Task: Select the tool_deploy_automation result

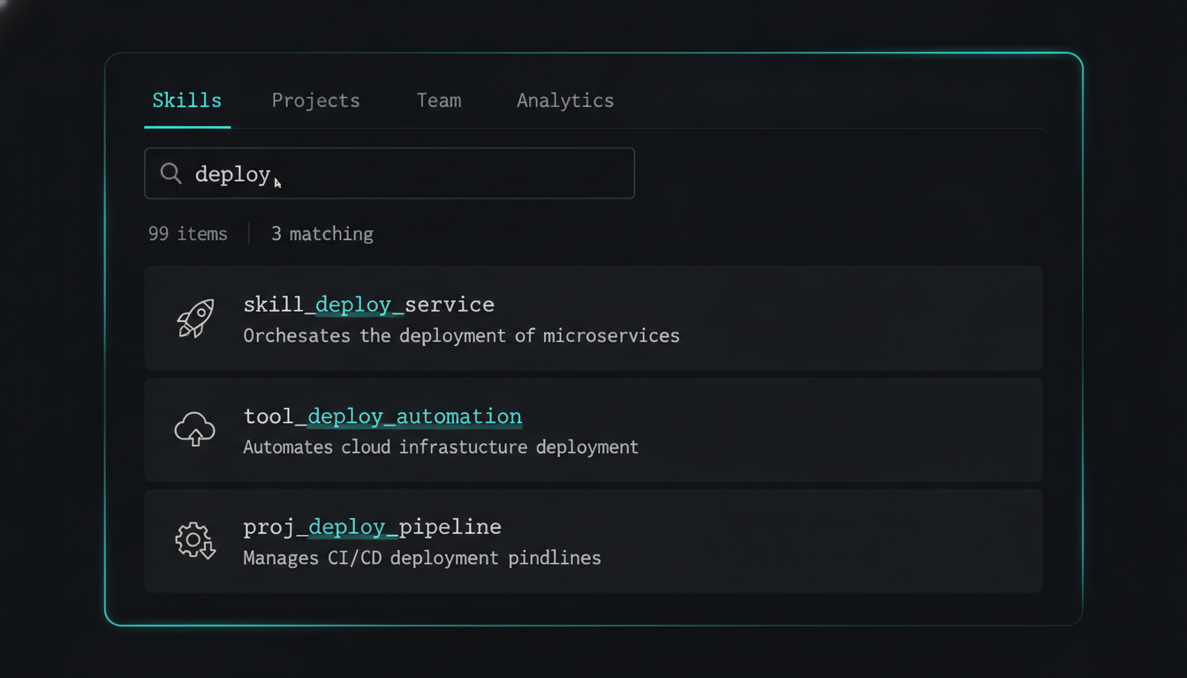Action: (593, 430)
